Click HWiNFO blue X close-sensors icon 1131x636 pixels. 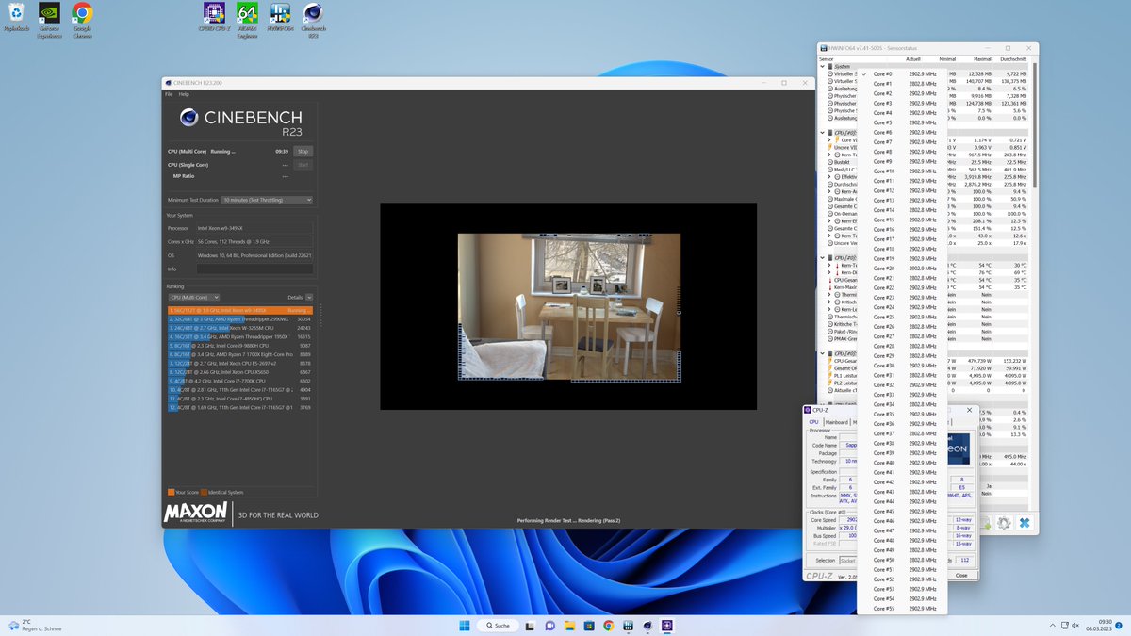coord(1024,523)
